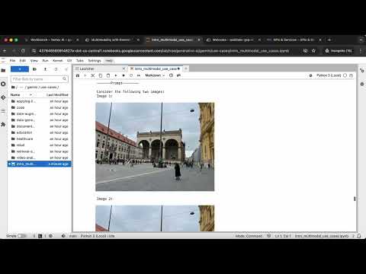The height and width of the screenshot is (274, 366).
Task: Paste cell using the clipboard toolbar icon
Action: pos(108,75)
